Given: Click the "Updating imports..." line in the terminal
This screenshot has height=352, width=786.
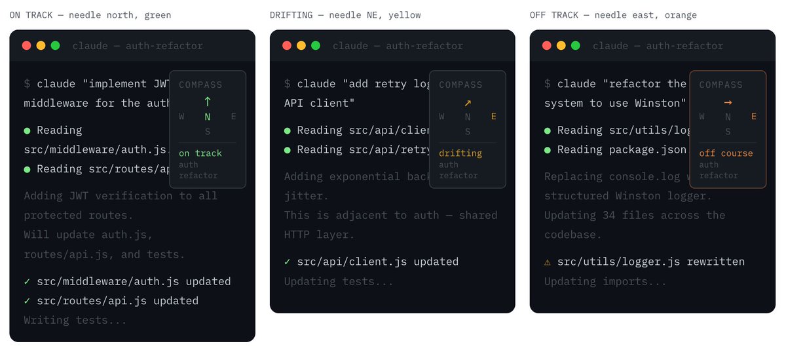Looking at the screenshot, I should pos(605,282).
